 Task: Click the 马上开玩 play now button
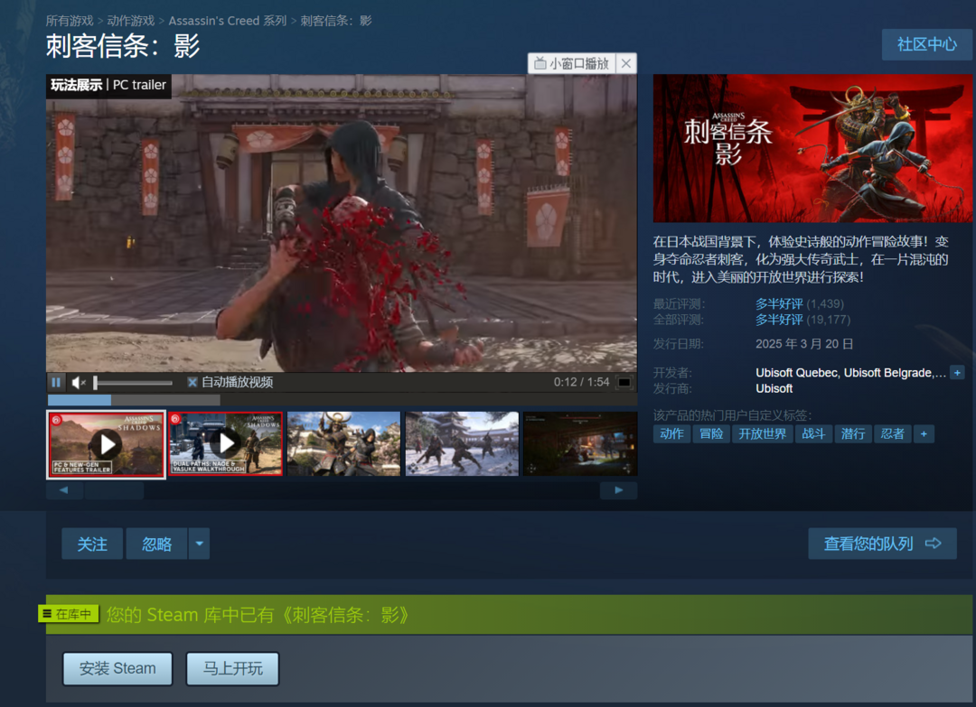233,668
